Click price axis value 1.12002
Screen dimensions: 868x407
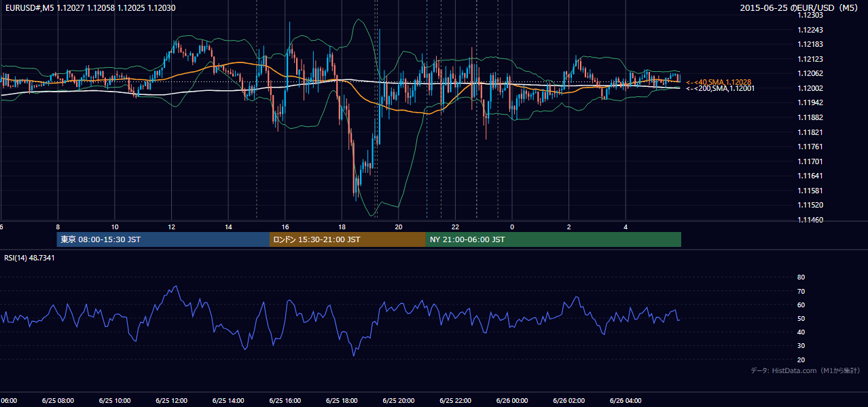[x=810, y=88]
